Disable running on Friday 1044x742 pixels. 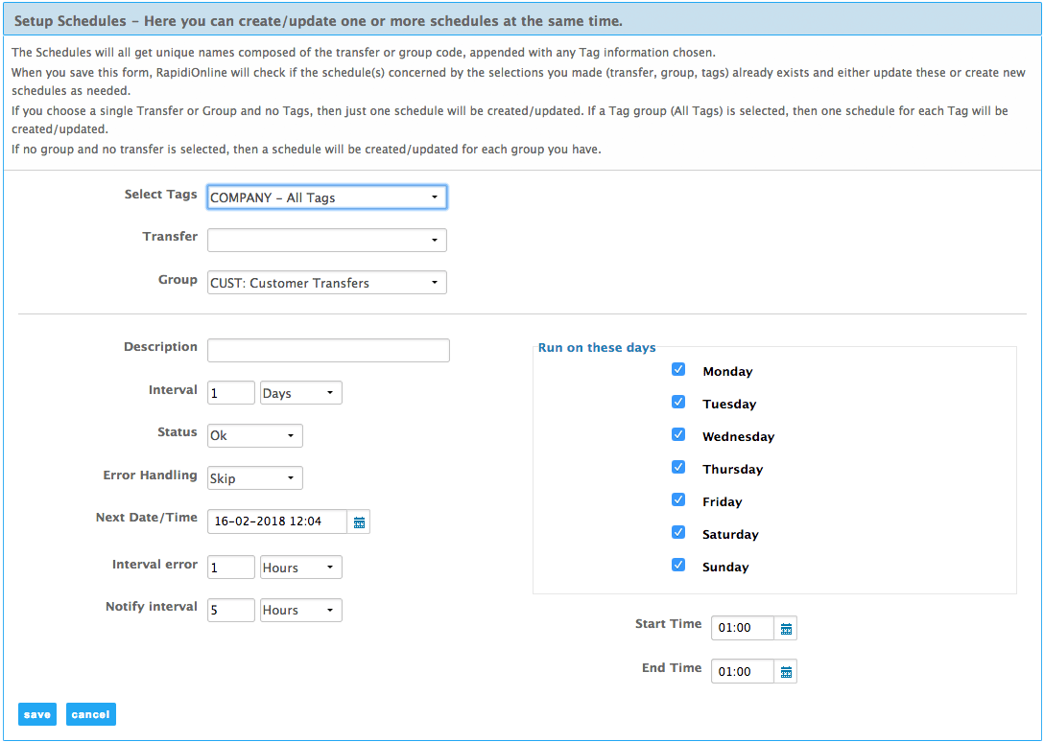coord(678,499)
